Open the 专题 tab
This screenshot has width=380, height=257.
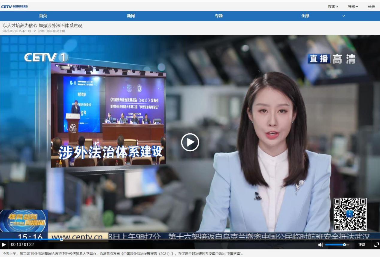[219, 16]
